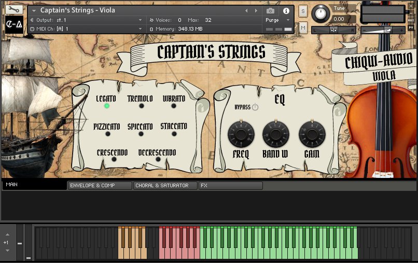Mute the instrument with M button
Image resolution: width=418 pixels, height=263 pixels.
click(x=303, y=27)
